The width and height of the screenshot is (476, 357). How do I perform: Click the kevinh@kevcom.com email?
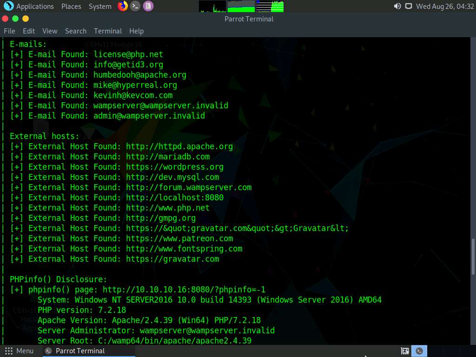coord(133,95)
